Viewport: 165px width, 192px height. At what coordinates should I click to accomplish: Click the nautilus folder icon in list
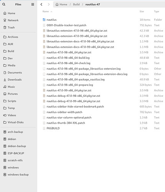click(x=44, y=20)
